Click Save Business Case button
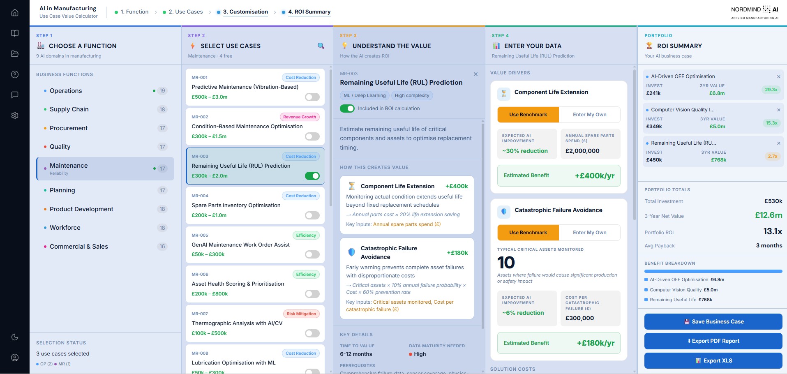Screen dimensions: 787x374 (x=713, y=322)
